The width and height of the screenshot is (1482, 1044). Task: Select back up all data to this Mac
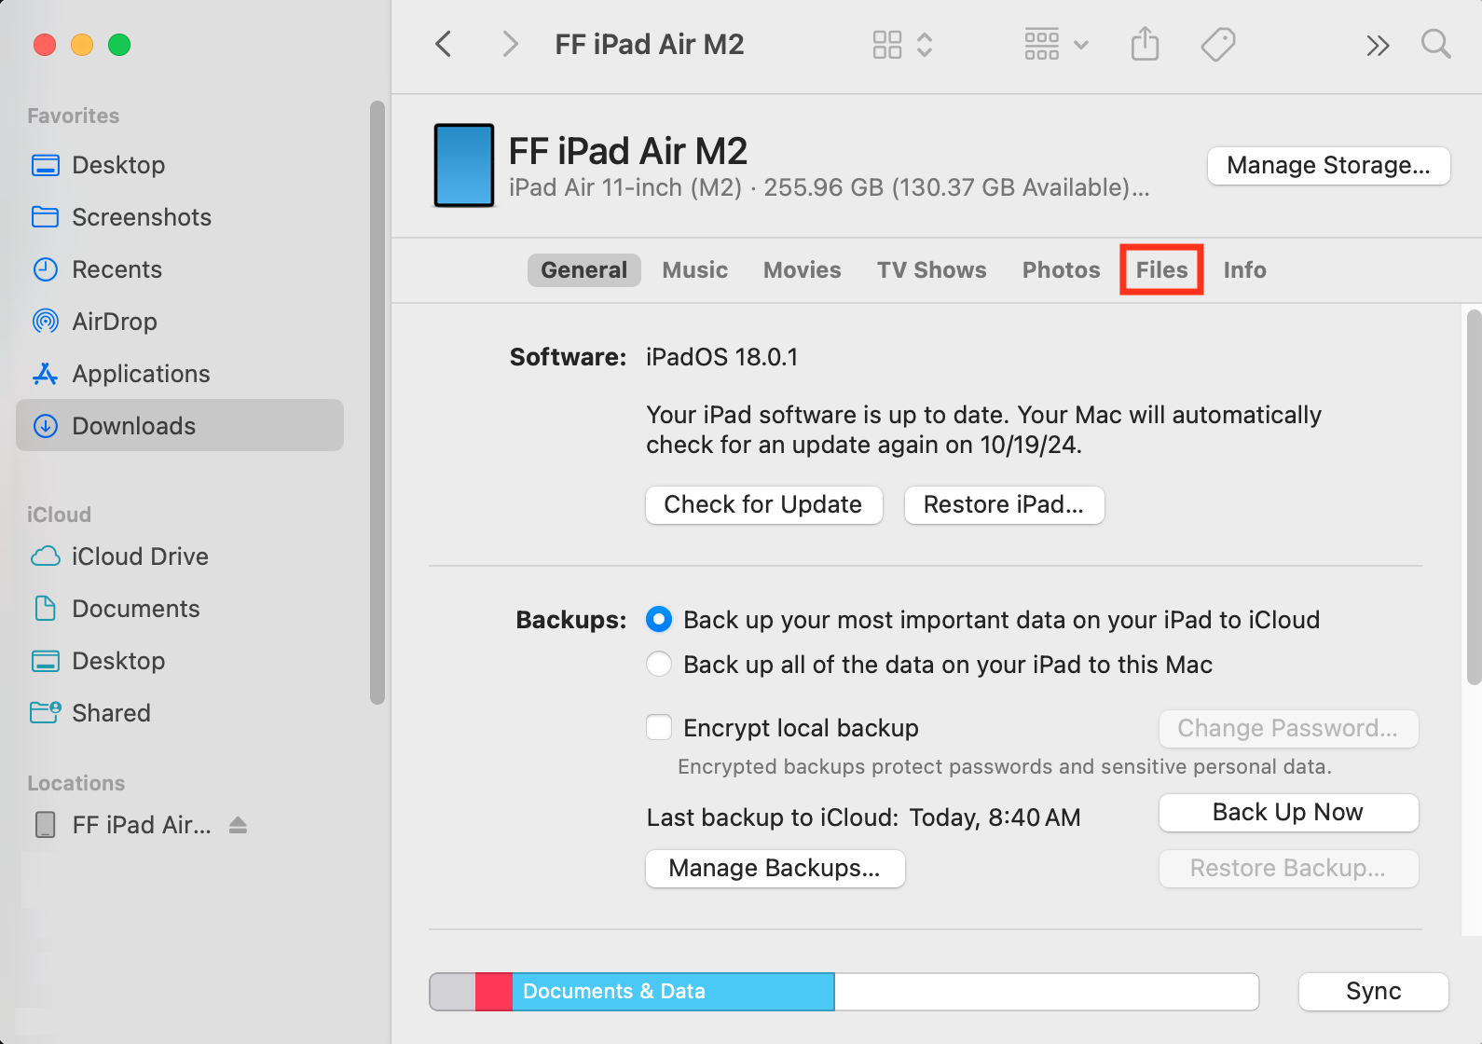659,665
